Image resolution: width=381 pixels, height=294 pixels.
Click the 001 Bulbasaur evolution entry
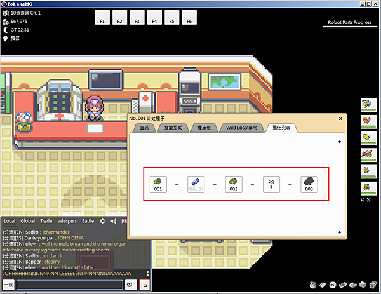click(158, 184)
